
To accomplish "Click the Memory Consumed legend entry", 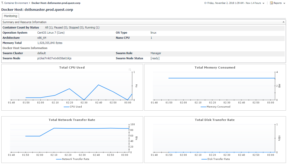I will click(x=215, y=107).
